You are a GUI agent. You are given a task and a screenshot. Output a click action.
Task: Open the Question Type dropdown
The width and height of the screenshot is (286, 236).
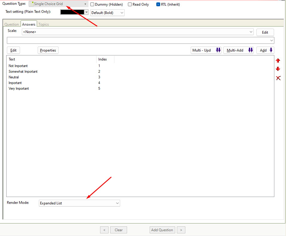click(85, 4)
